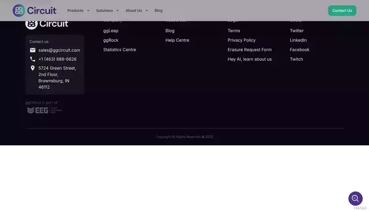Open the Terms link
369x211 pixels.
(x=234, y=31)
